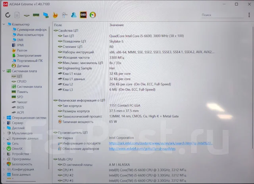Screen dimensions: 254x184
Task: Click the Свойства ЦП group header
Action: (x=66, y=30)
